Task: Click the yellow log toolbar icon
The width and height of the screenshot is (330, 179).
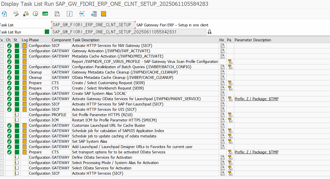Action: pos(103,14)
